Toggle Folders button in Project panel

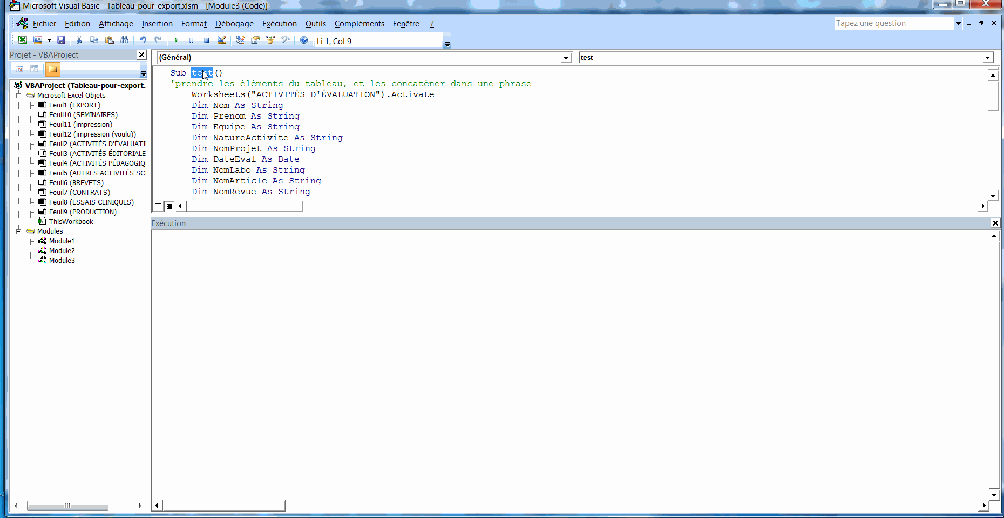tap(52, 69)
